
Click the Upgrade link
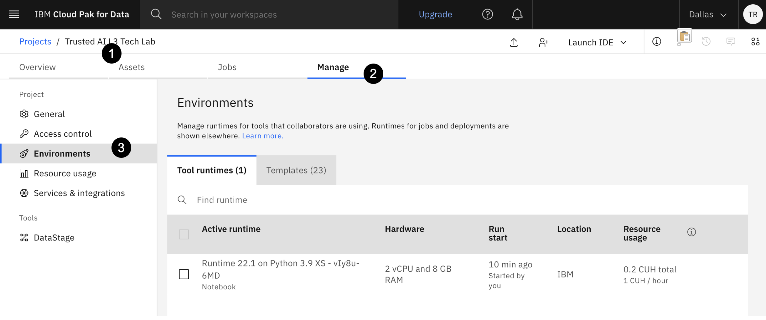click(435, 14)
